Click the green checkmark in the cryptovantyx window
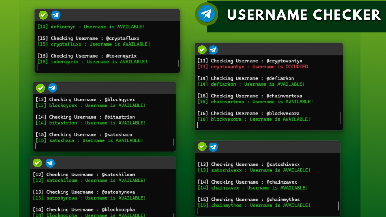The image size is (386, 217). [202, 50]
